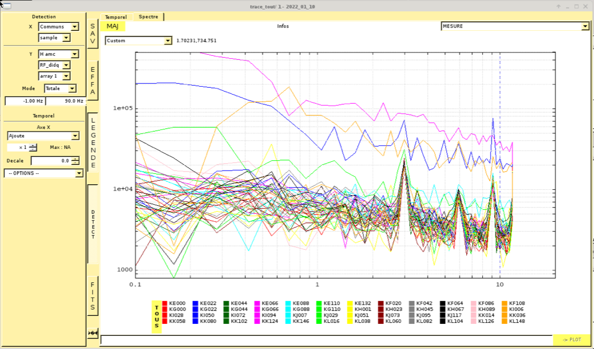Open the FITS vertical button
Viewport: 594px width, 349px height.
(x=92, y=295)
